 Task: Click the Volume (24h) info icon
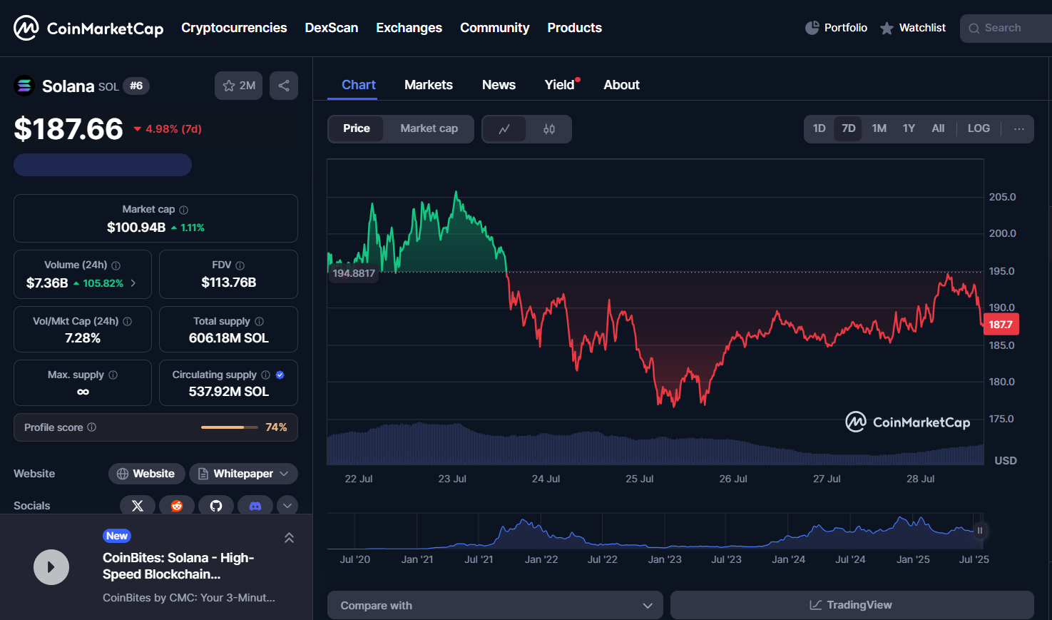point(116,265)
